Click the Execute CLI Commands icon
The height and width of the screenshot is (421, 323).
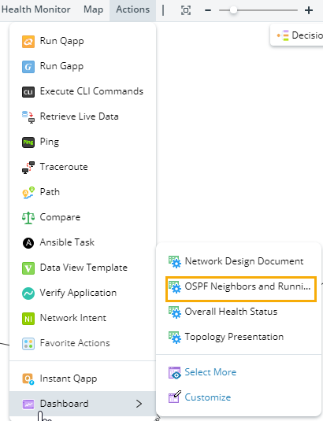click(x=28, y=92)
